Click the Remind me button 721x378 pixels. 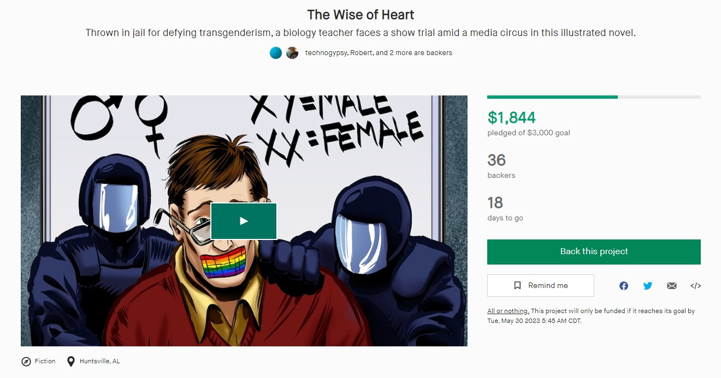coord(541,286)
